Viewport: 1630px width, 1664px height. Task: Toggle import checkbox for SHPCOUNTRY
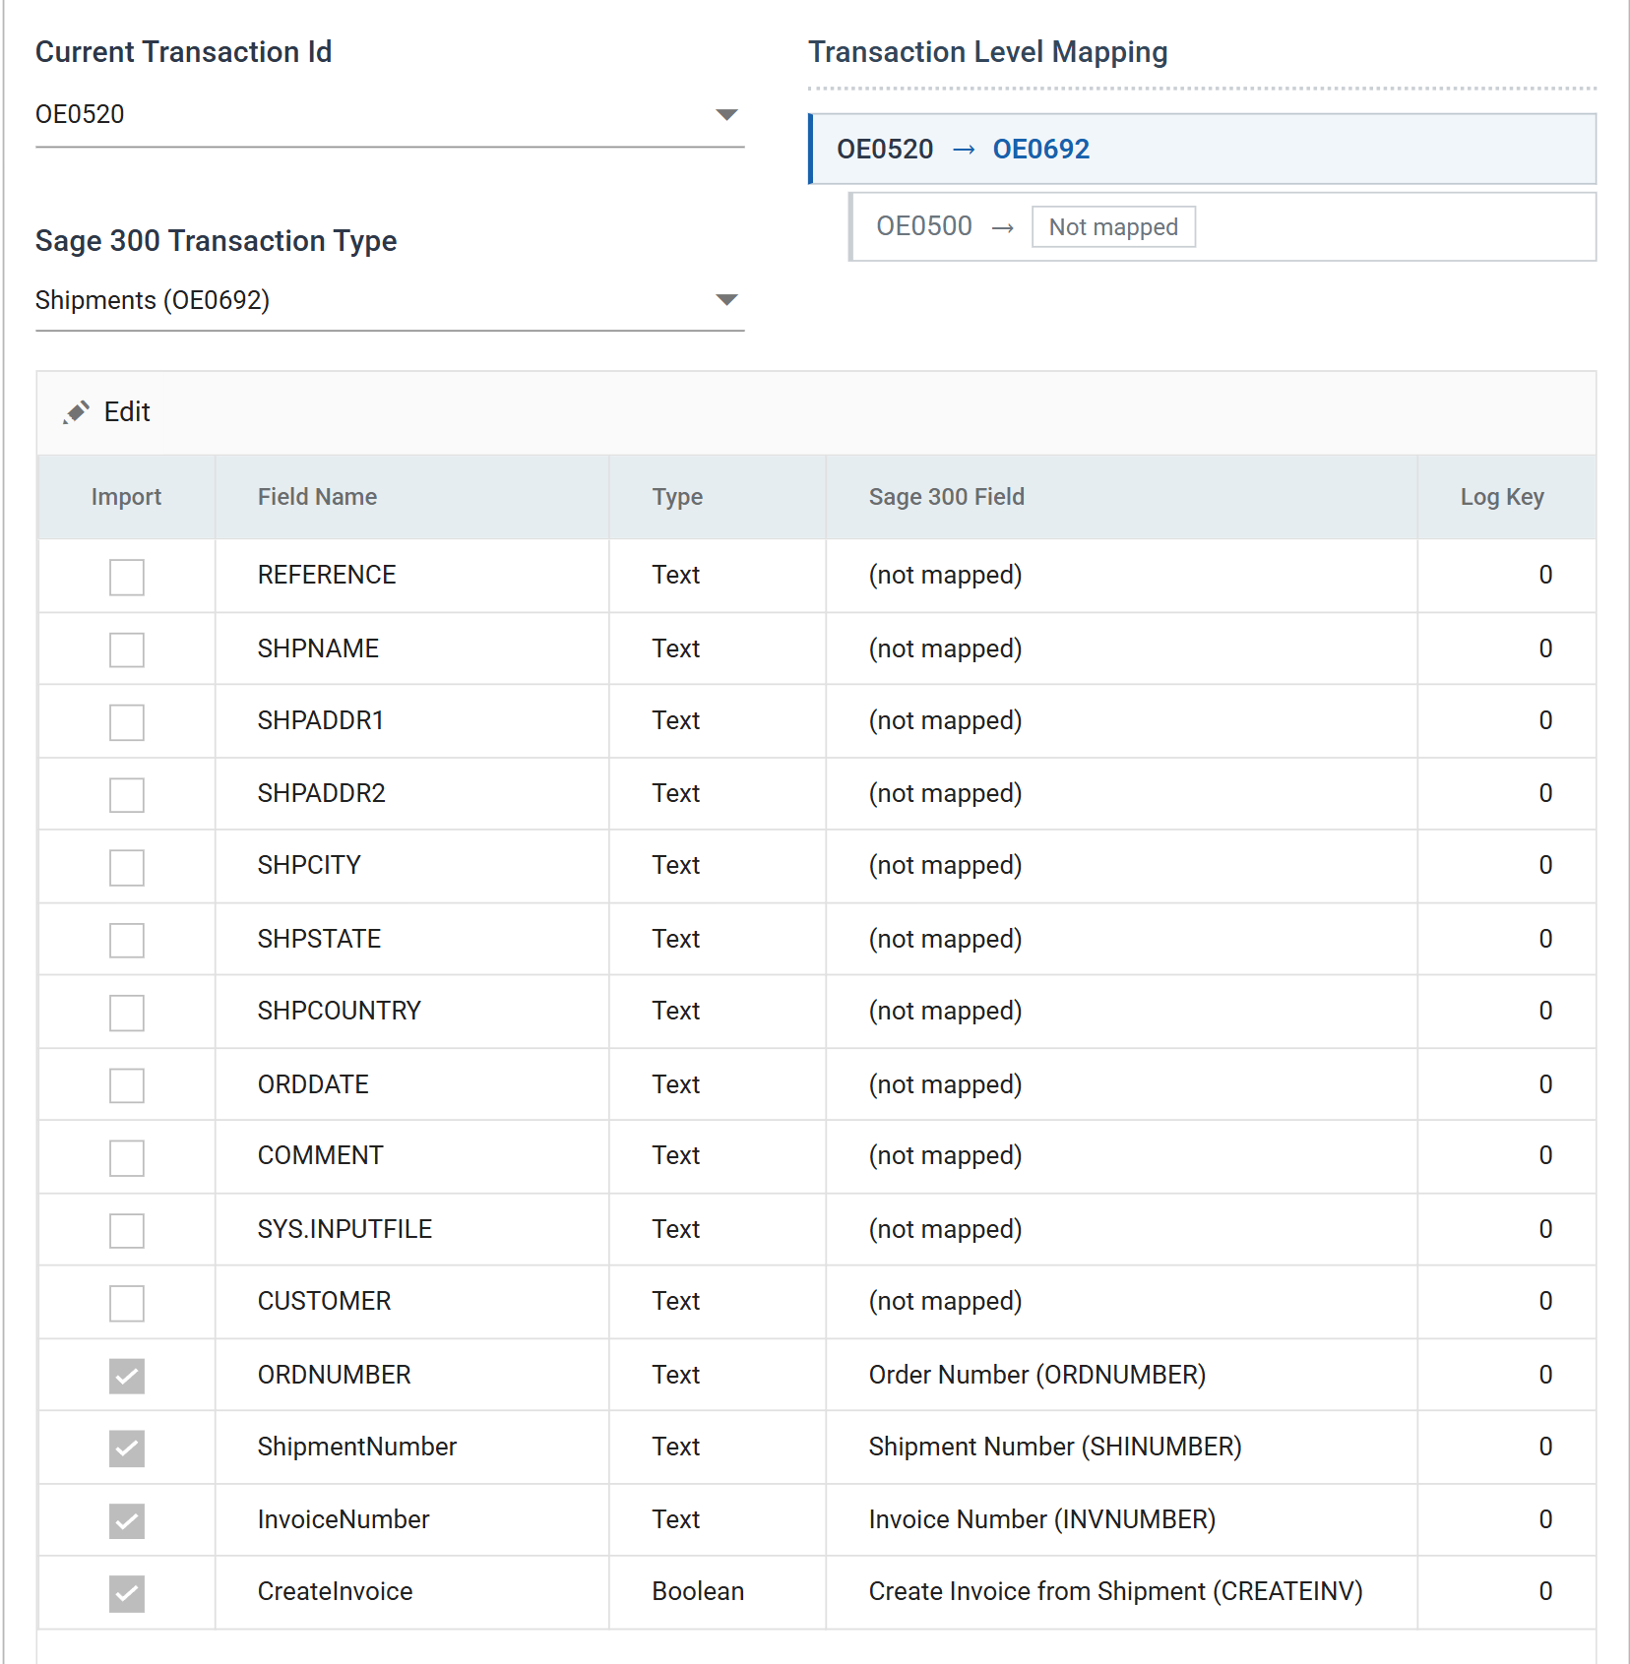tap(127, 1013)
